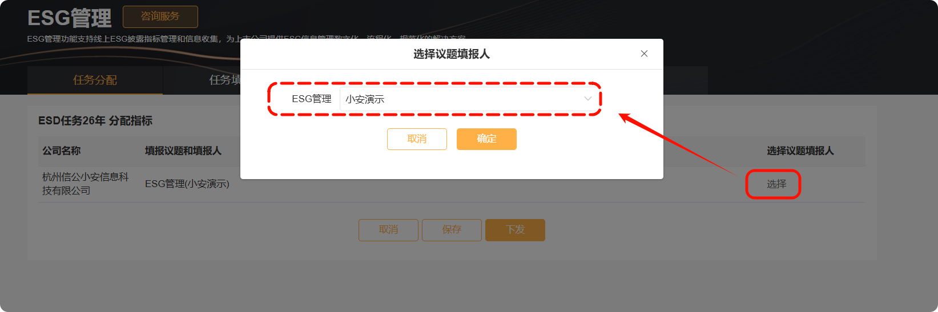The image size is (938, 312).
Task: Click 取消 inside the dialog
Action: tap(417, 139)
